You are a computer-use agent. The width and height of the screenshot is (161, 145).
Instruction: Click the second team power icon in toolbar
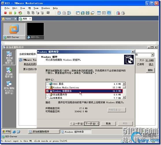pyautogui.click(x=33, y=13)
